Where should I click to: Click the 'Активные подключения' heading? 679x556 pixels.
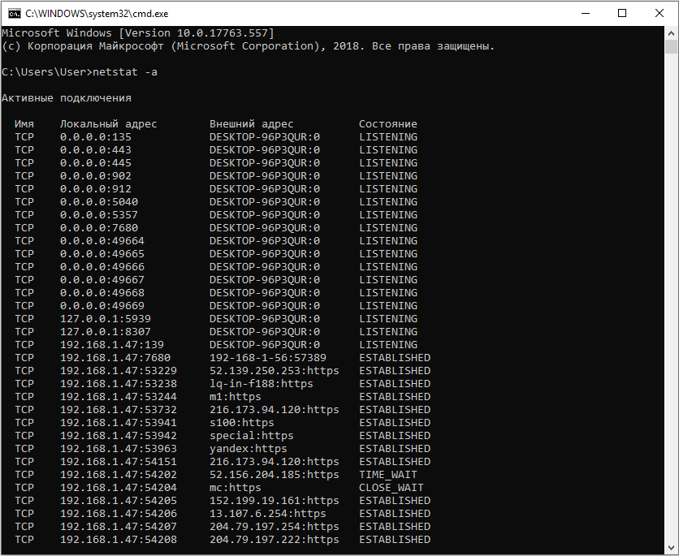tap(66, 98)
